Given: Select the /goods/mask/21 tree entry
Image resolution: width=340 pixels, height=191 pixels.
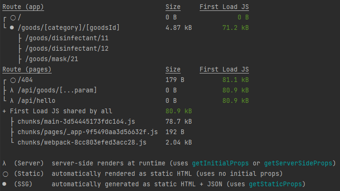Looking at the screenshot, I should point(52,59).
